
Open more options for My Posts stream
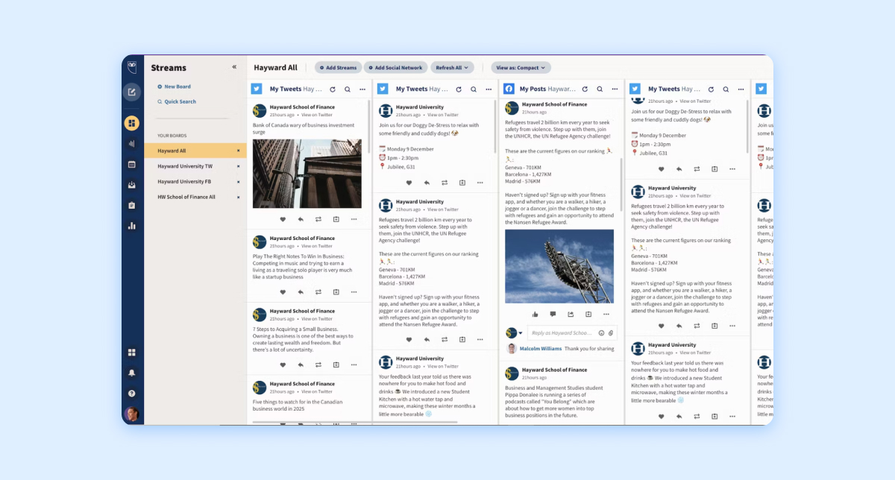(x=614, y=89)
